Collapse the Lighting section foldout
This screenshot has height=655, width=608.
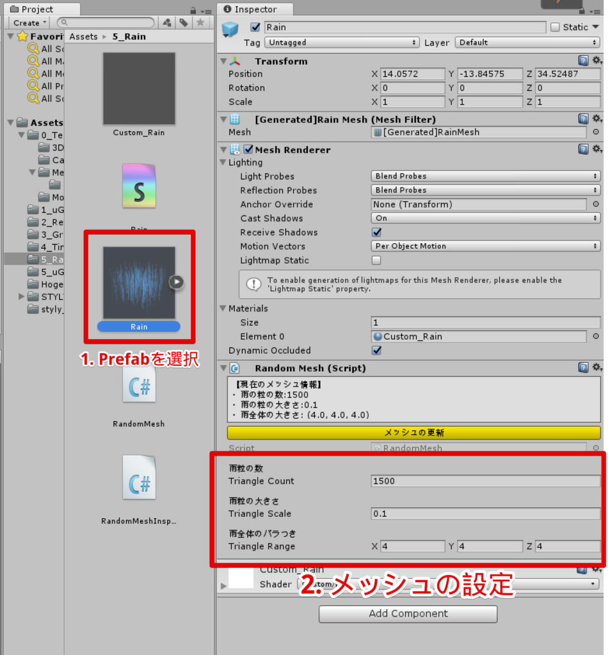coord(223,162)
